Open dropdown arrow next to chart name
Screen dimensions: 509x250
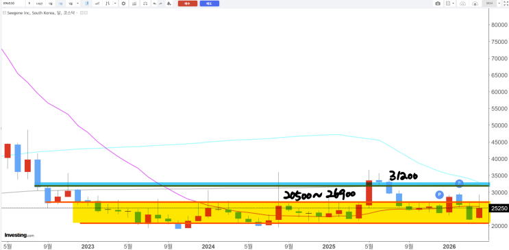point(499,3)
